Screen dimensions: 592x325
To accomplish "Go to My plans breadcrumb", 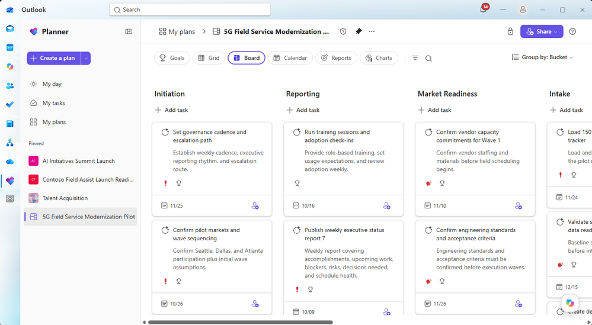I will tap(177, 31).
